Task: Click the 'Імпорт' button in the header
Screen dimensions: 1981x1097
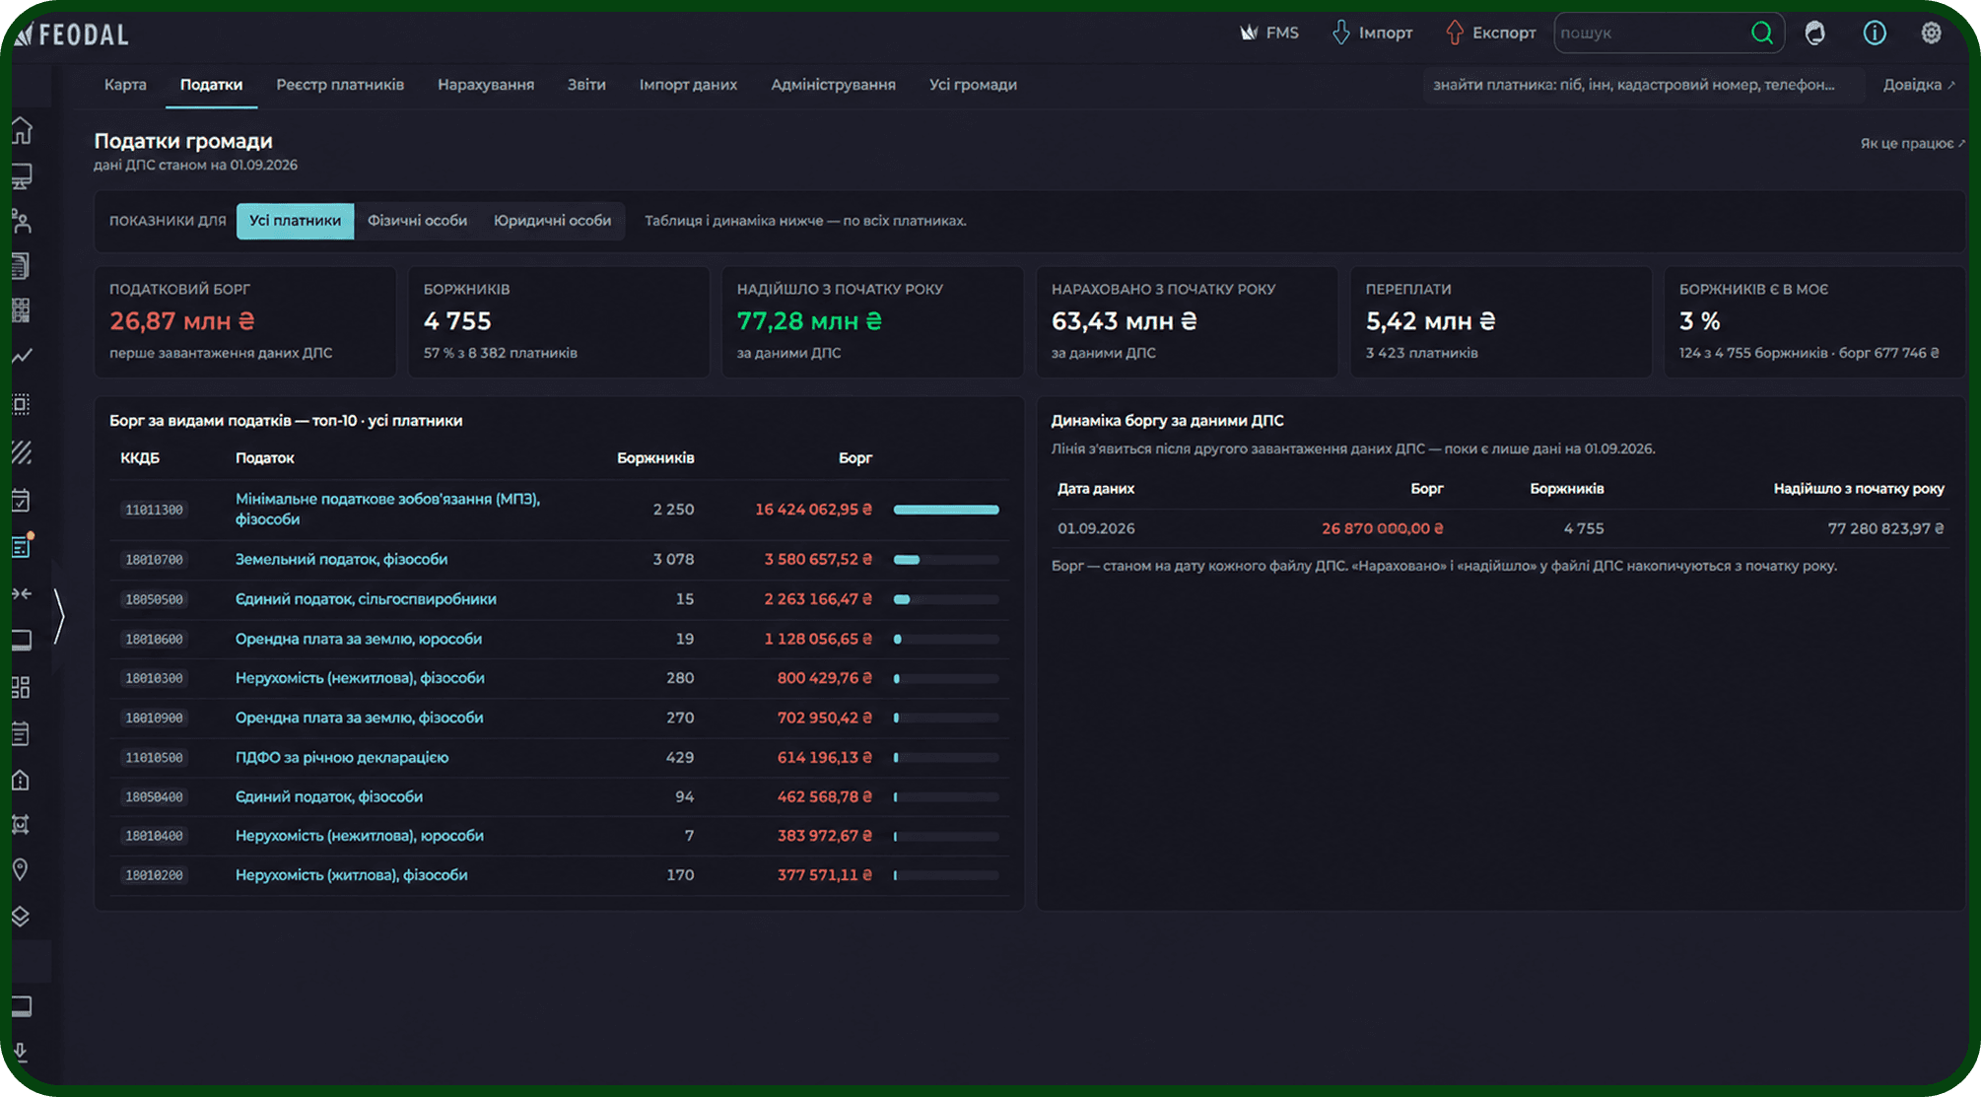Action: [1372, 33]
